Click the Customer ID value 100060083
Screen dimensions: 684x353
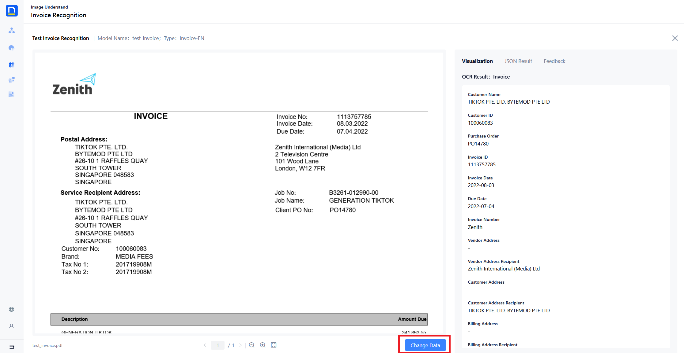pos(480,123)
